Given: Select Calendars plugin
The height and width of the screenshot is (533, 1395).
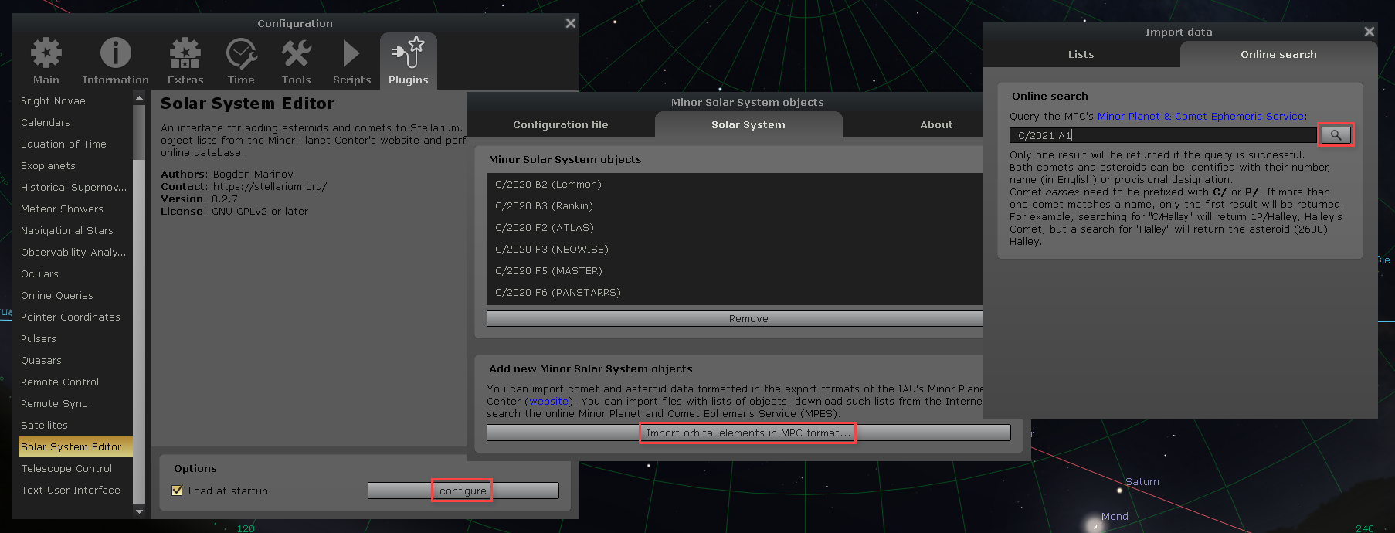Looking at the screenshot, I should pyautogui.click(x=76, y=122).
